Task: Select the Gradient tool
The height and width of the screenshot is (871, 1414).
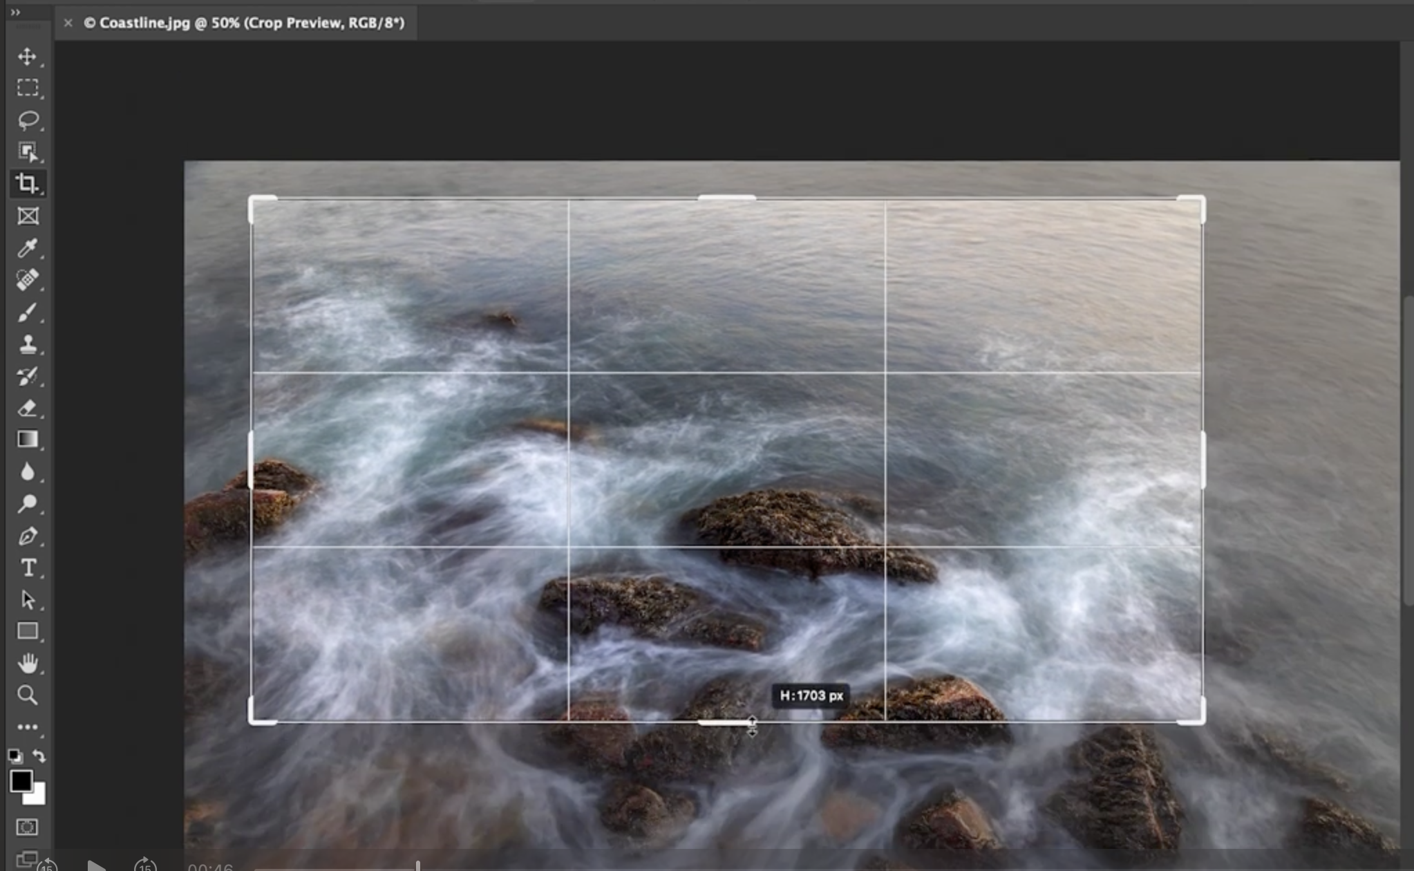Action: [x=28, y=440]
